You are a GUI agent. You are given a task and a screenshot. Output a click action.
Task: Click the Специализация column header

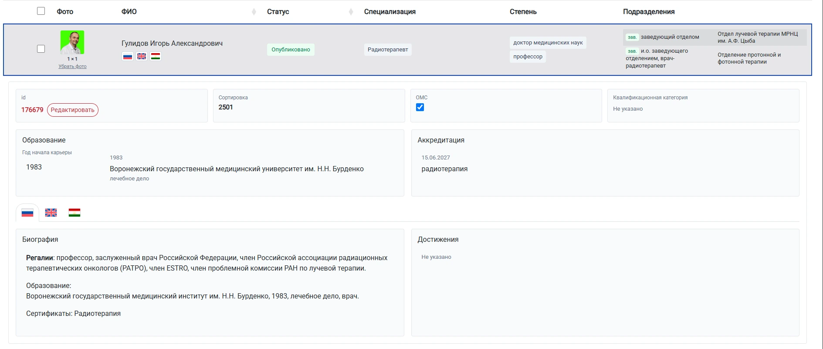coord(390,12)
